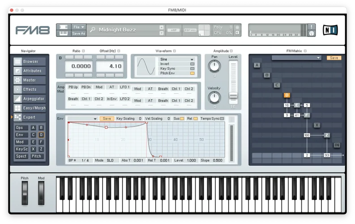Open the File menu dropdown
355x224 pixels.
[78, 27]
